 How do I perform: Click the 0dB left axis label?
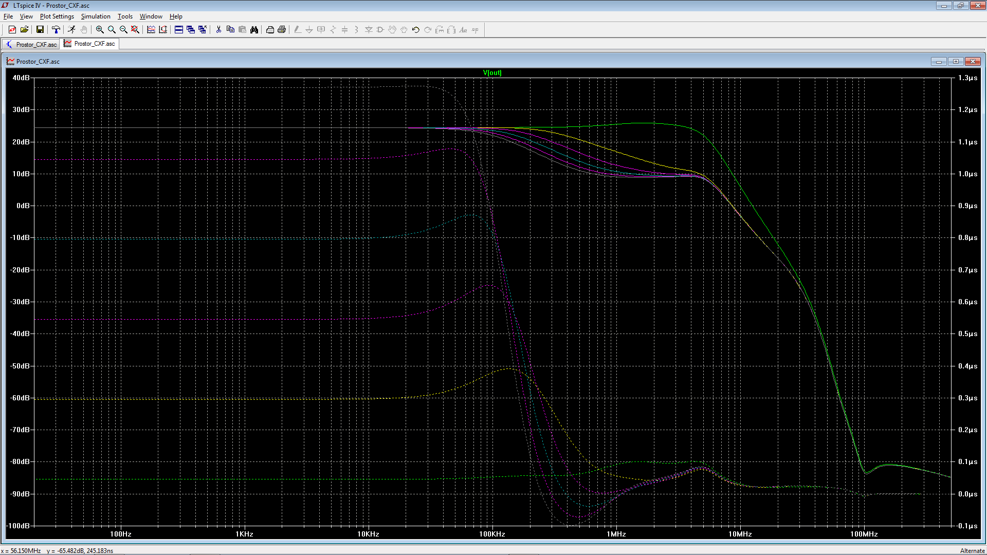pyautogui.click(x=23, y=206)
